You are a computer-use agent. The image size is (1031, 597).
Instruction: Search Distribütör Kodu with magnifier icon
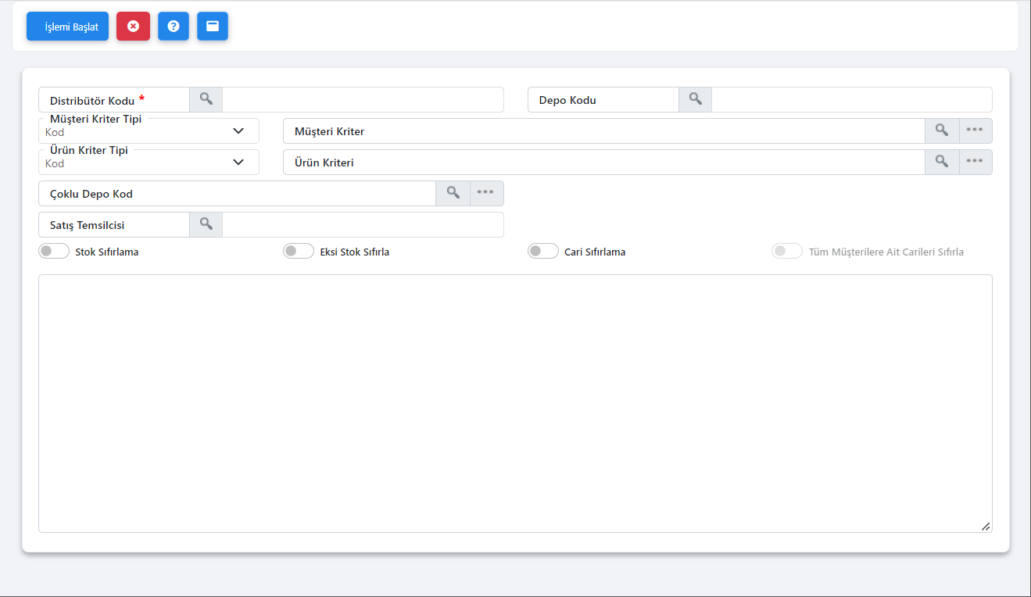point(206,99)
